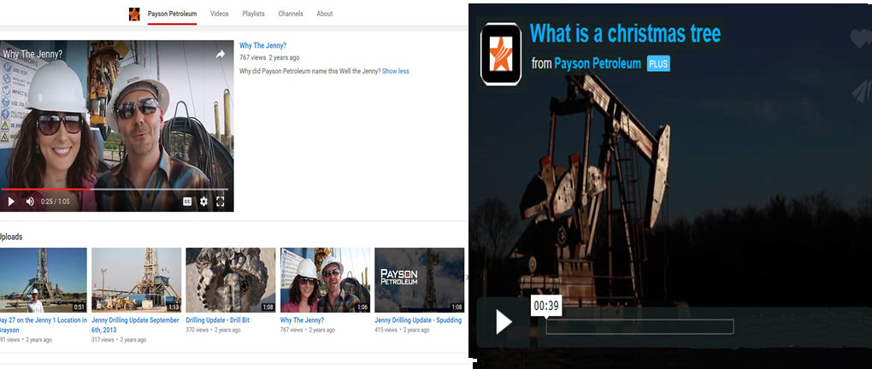Seek within the Vimeo progress bar
This screenshot has height=369, width=872.
click(x=639, y=326)
